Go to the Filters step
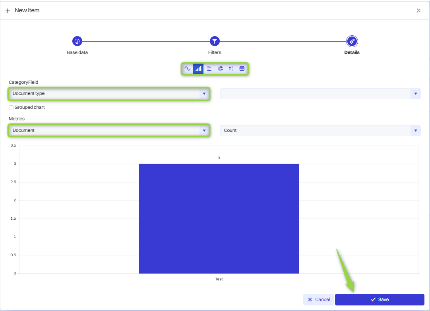The width and height of the screenshot is (430, 311). (x=215, y=41)
